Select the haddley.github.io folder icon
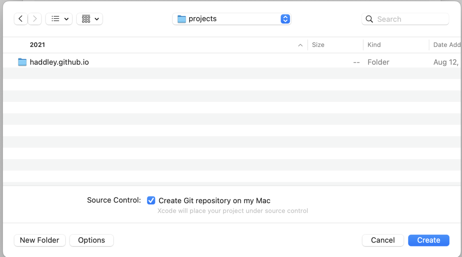This screenshot has width=462, height=257. (x=22, y=62)
